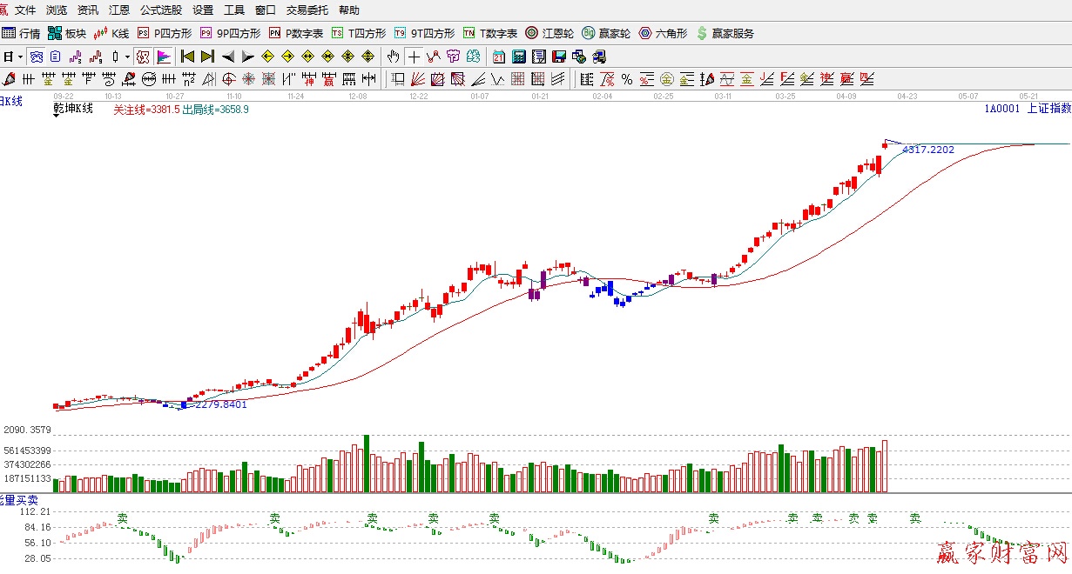
Task: Click the 赢家服务 button
Action: click(725, 34)
